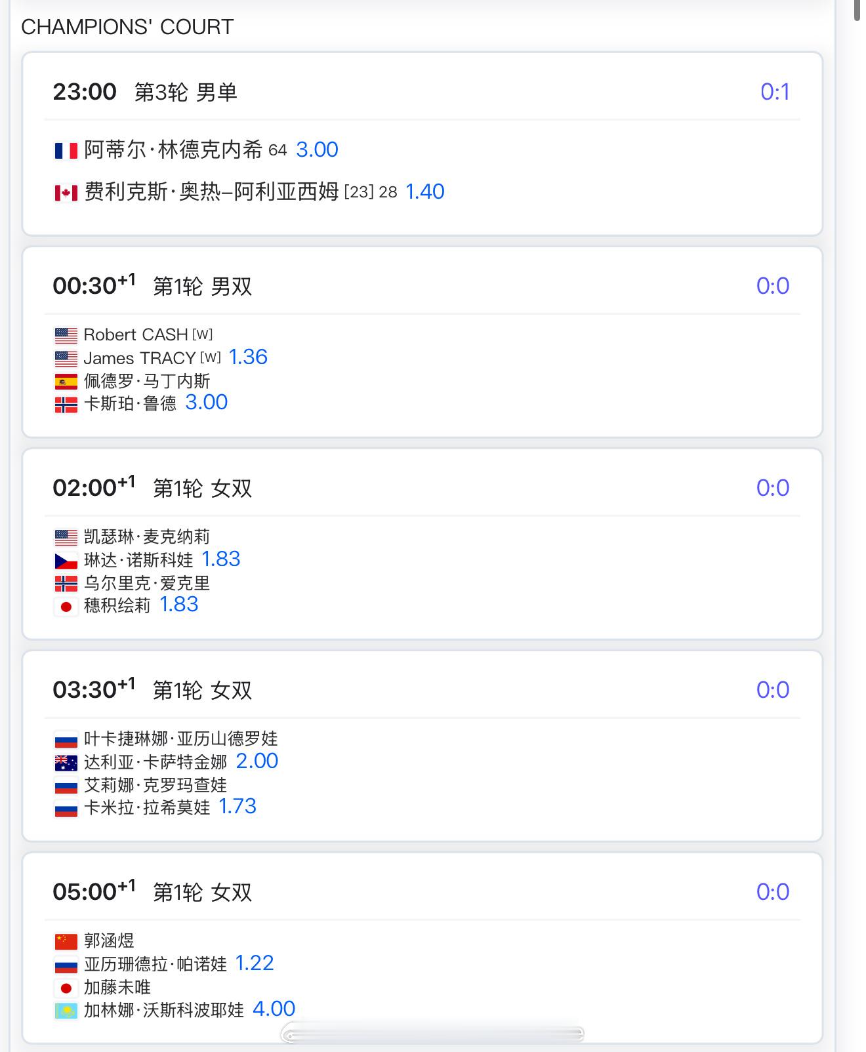Open player Robert CASH

(x=136, y=334)
